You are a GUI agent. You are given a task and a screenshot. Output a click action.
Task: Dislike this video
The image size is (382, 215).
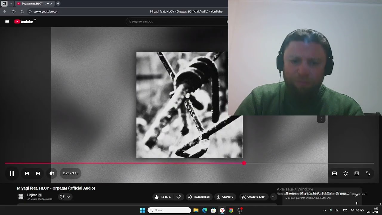[178, 197]
